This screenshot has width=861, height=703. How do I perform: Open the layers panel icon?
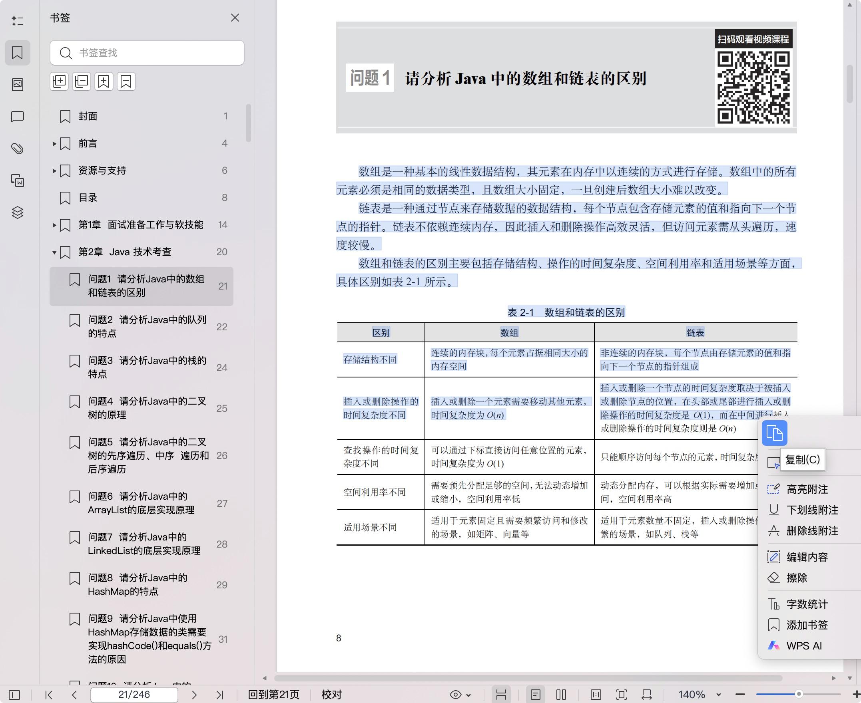point(18,212)
